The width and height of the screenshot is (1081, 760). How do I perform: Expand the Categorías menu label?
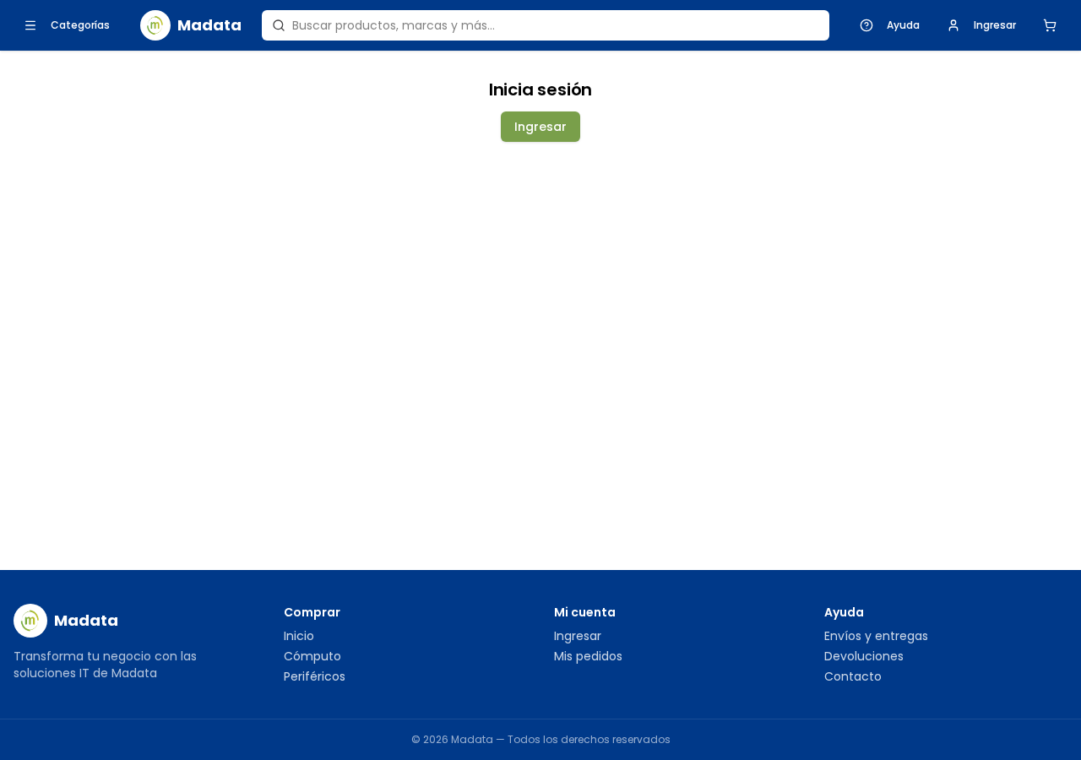click(x=80, y=25)
